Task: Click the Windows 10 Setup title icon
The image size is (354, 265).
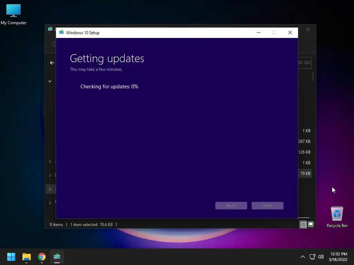Action: click(62, 32)
